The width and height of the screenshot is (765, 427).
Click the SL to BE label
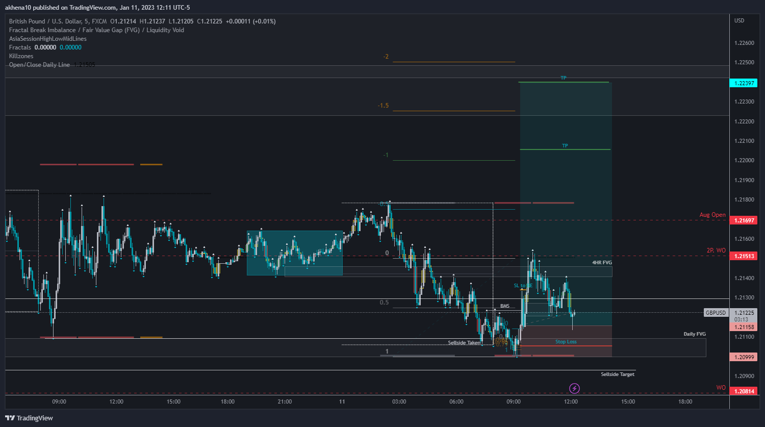(x=523, y=286)
